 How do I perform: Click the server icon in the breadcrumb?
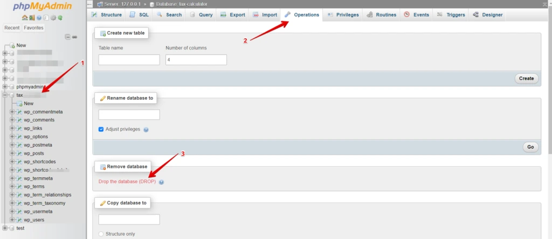(100, 4)
